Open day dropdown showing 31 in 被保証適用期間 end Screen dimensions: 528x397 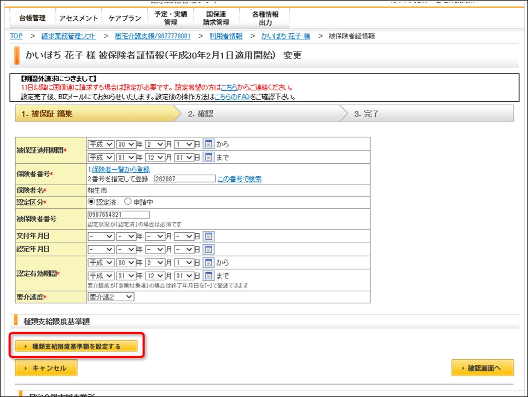(x=184, y=157)
